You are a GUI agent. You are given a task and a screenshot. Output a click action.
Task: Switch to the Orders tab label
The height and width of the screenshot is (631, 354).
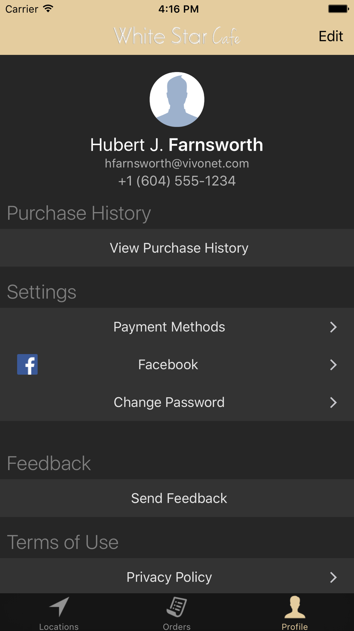(177, 626)
